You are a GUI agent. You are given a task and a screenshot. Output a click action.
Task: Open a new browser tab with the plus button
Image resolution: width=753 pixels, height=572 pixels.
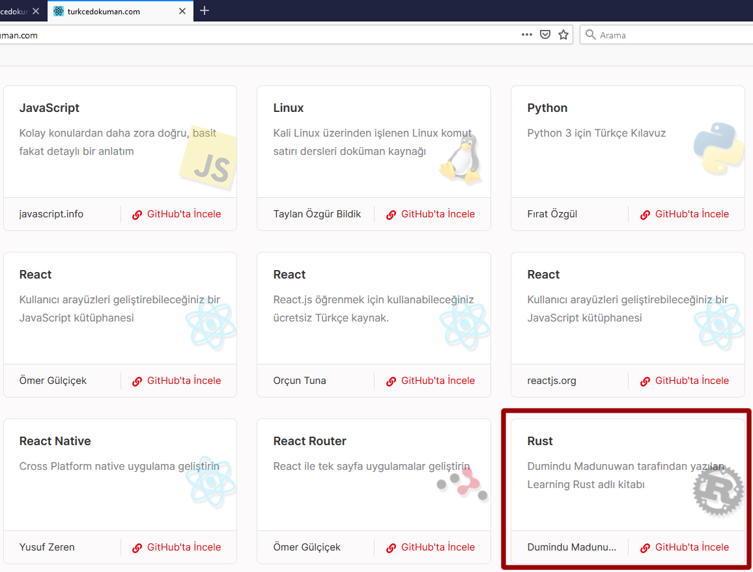click(205, 10)
